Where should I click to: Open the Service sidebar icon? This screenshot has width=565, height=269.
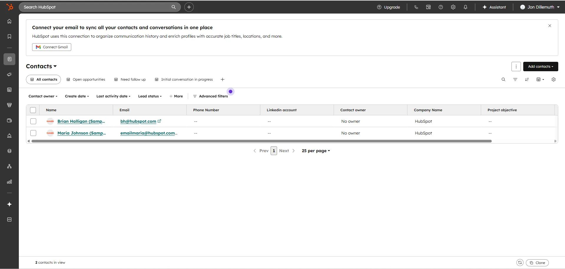pyautogui.click(x=9, y=136)
